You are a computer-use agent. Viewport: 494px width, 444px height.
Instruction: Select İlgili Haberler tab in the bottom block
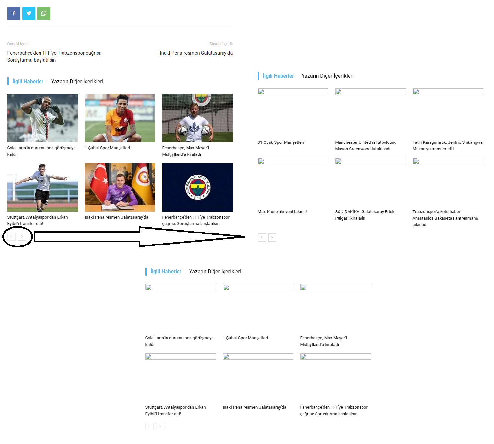tap(166, 271)
